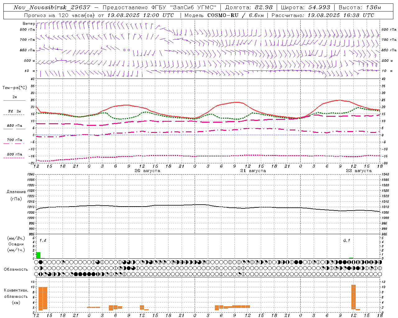Click the 1.4 precipitation amount value
The height and width of the screenshot is (318, 398).
pyautogui.click(x=43, y=241)
